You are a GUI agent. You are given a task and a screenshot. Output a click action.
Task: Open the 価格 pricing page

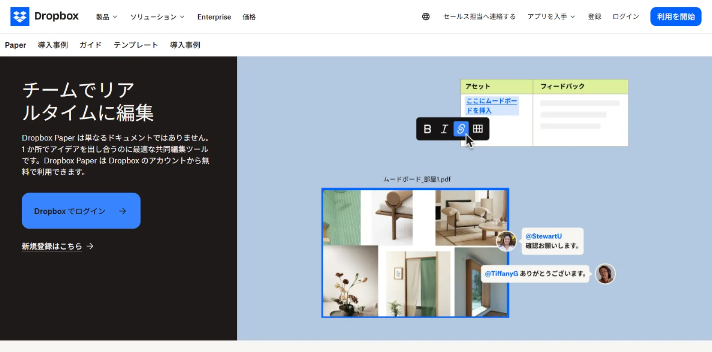tap(249, 17)
